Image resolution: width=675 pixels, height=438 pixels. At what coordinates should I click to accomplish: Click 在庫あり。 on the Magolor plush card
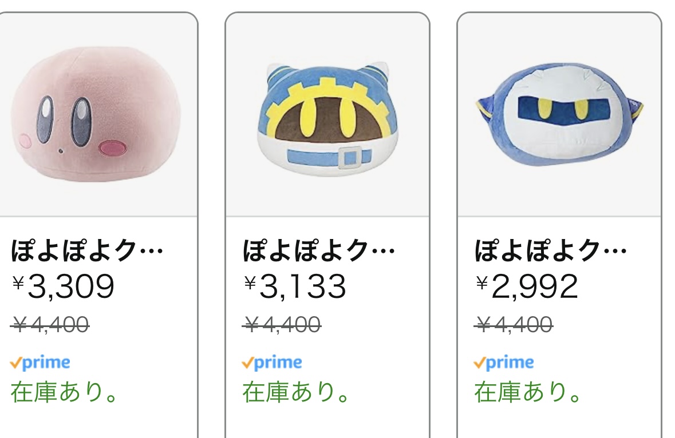297,392
